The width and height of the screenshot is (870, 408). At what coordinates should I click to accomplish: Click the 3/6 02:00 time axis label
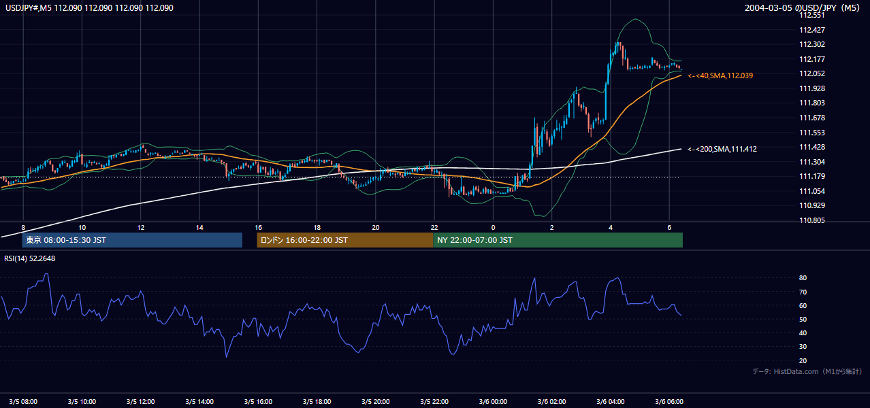551,401
